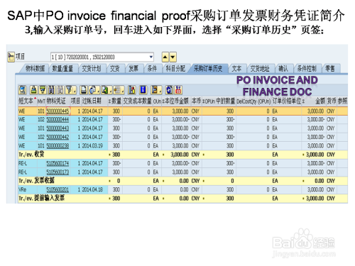Go to next item with down arrow

173,57
